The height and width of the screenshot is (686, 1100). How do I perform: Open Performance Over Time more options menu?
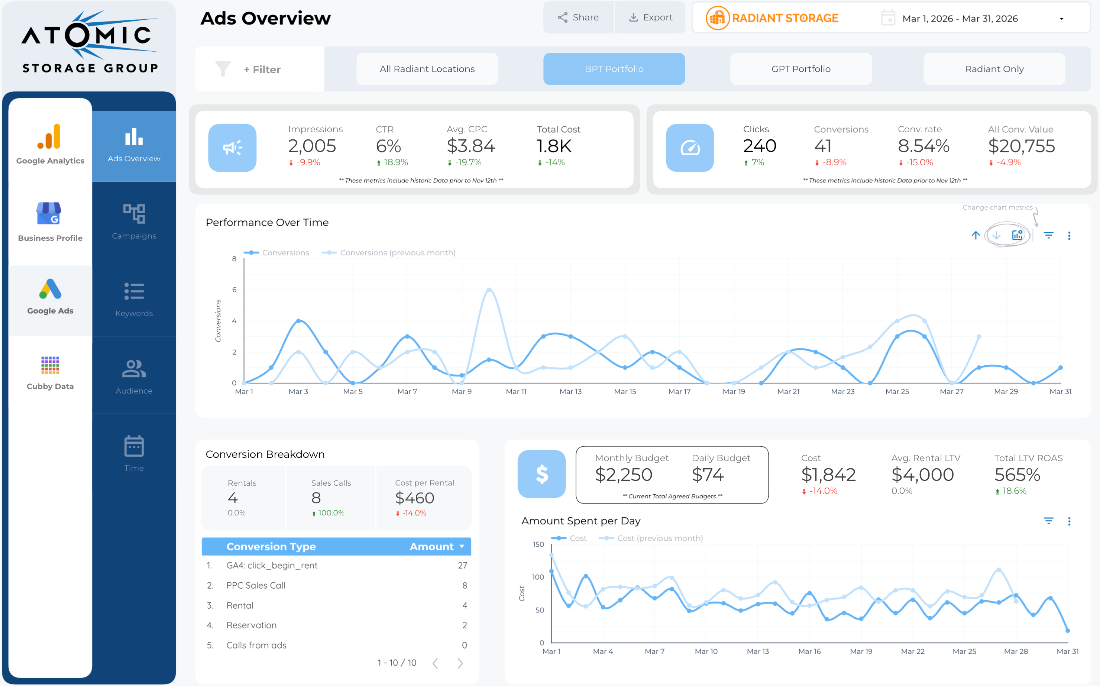[x=1069, y=236]
